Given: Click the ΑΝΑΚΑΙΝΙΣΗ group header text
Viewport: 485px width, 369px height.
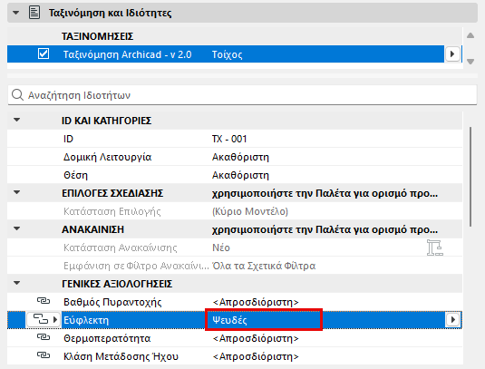Looking at the screenshot, I should coord(92,229).
